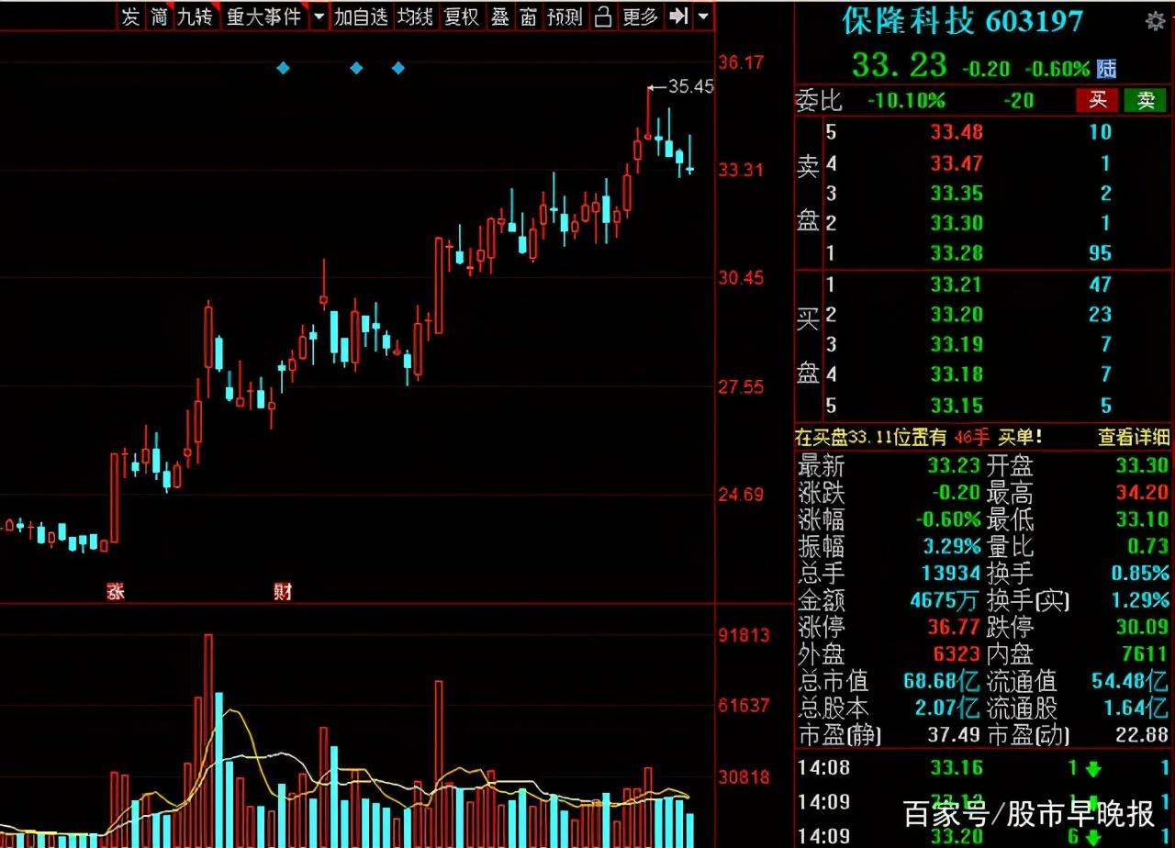Click the rightmost blue diamond event marker
Viewport: 1175px width, 848px height.
(x=398, y=68)
